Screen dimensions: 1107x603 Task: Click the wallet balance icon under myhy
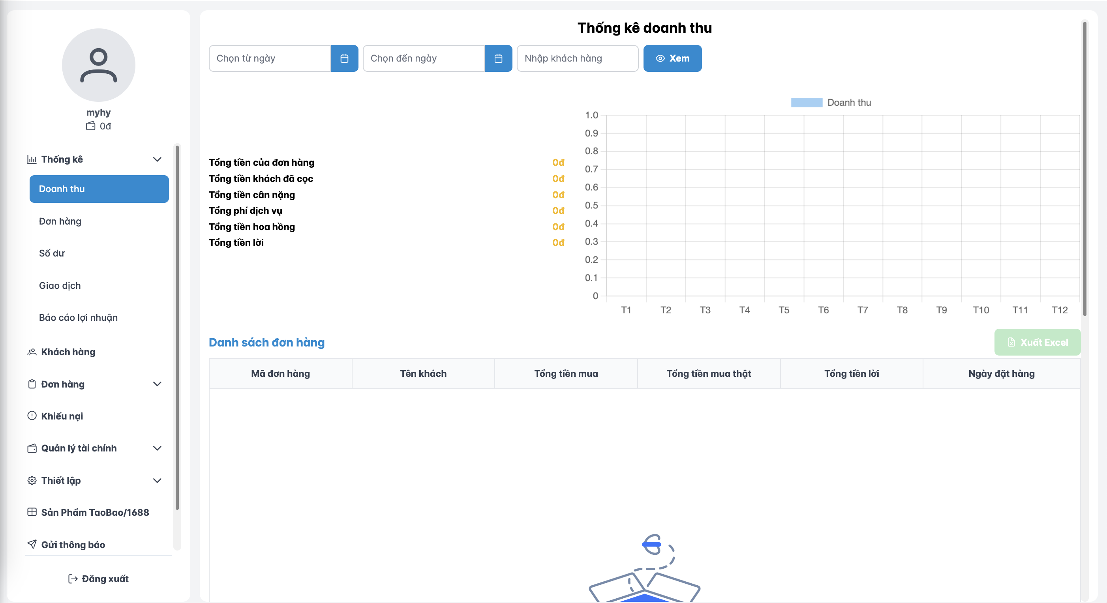click(90, 126)
